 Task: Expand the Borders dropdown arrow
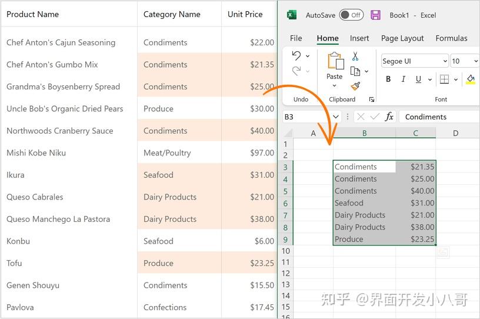click(456, 79)
